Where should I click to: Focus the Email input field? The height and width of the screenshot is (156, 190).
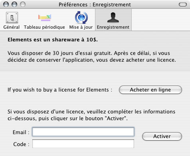tap(83, 132)
